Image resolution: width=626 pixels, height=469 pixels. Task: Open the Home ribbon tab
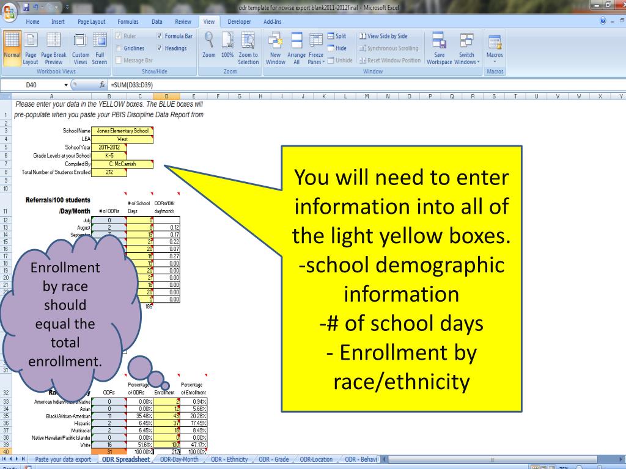click(x=32, y=21)
